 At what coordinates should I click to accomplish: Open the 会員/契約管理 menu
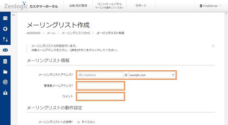coord(78,6)
